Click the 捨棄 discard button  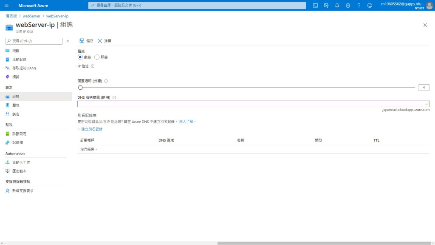[x=105, y=41]
